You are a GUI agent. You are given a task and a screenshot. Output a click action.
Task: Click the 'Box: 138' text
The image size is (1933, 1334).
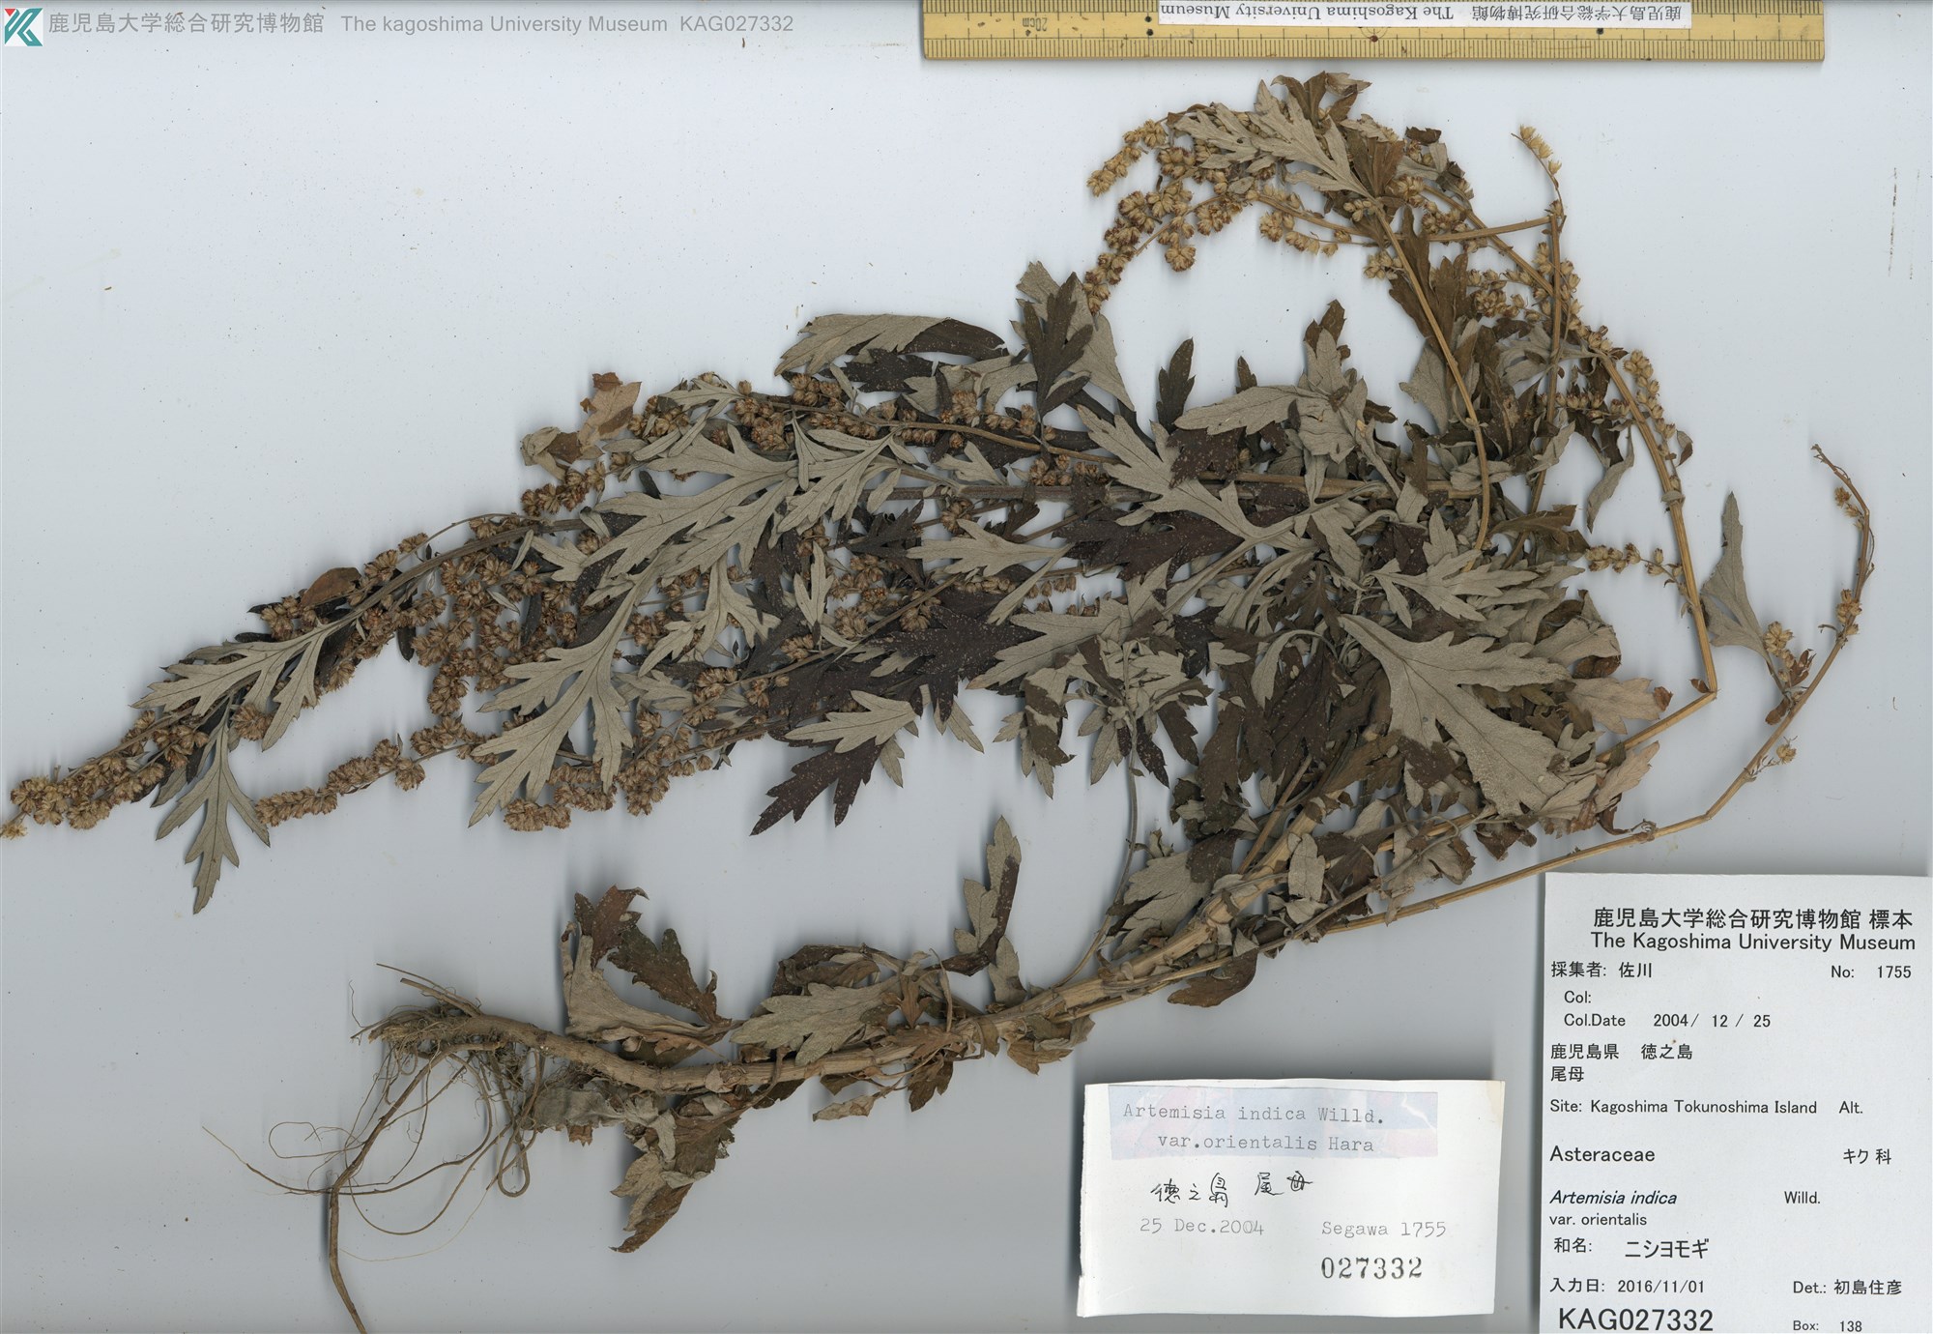point(1829,1325)
